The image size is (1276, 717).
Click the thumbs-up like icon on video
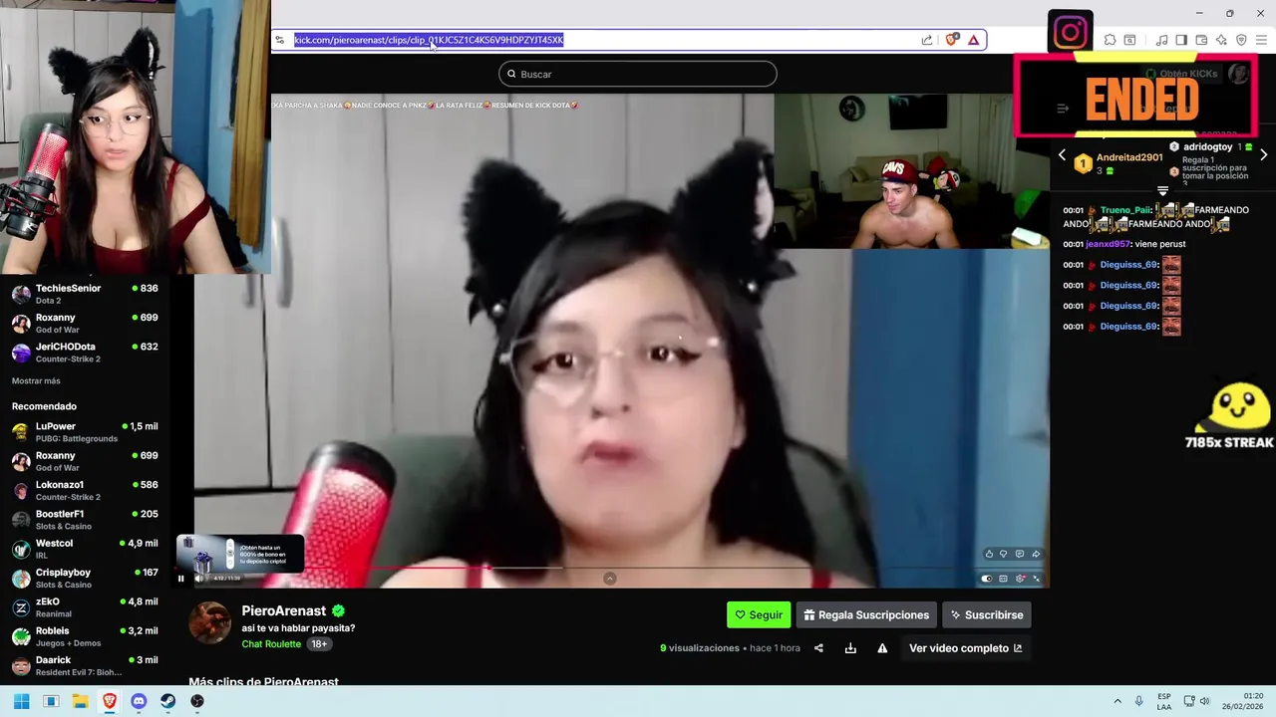(989, 554)
